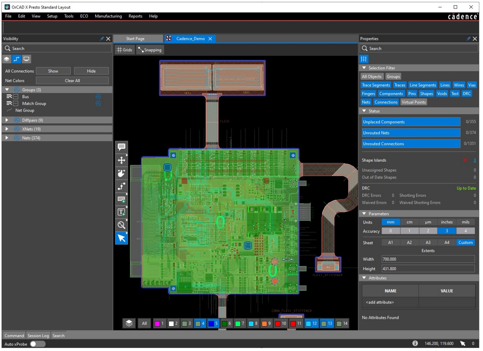Select the Add Shape tool

tap(122, 199)
